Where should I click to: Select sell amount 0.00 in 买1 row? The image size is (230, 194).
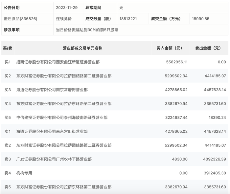pos(222,62)
